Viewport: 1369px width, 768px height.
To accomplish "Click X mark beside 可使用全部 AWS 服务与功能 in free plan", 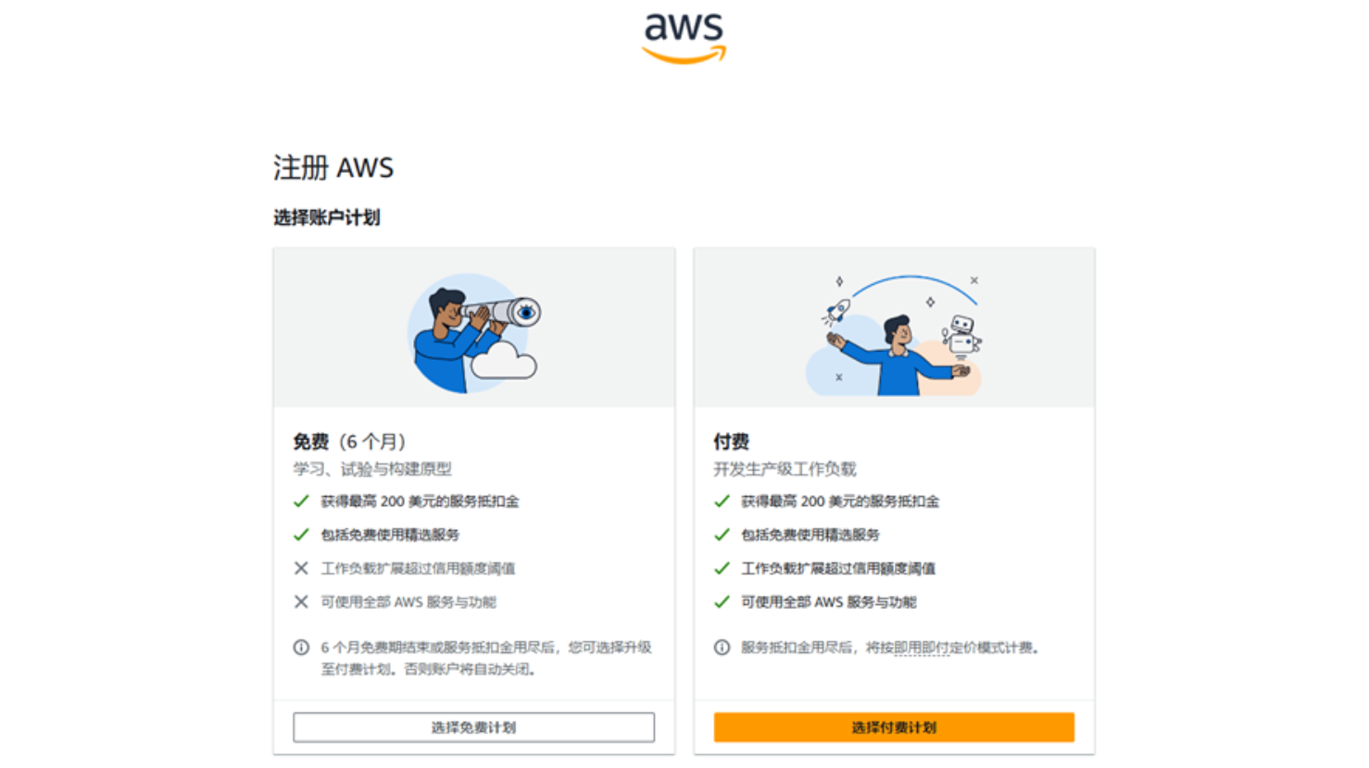I will coord(301,601).
